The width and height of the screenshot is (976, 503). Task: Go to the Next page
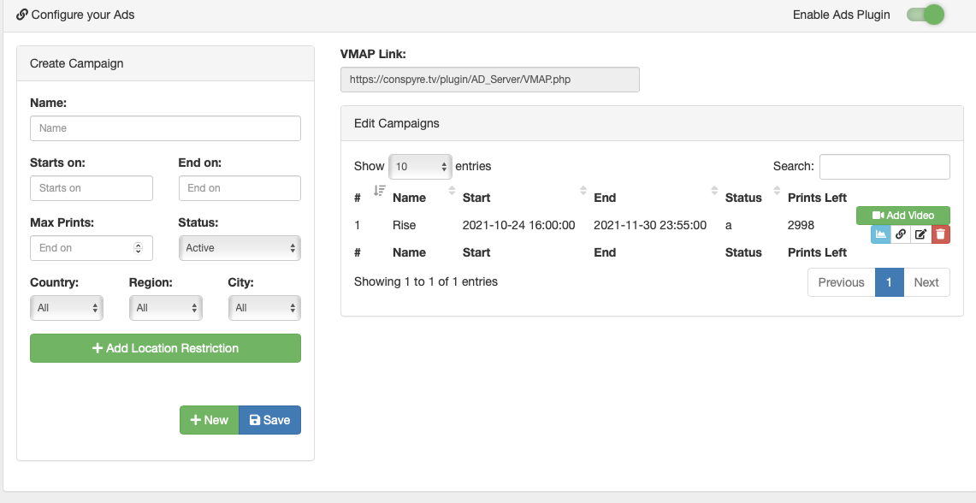[926, 282]
